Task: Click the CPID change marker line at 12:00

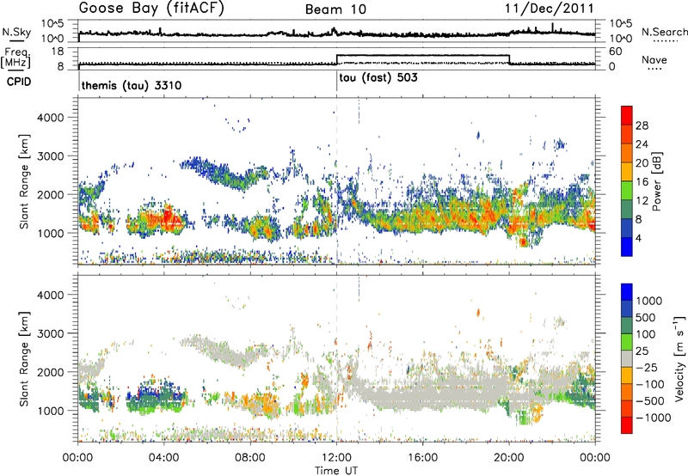Action: (x=336, y=81)
